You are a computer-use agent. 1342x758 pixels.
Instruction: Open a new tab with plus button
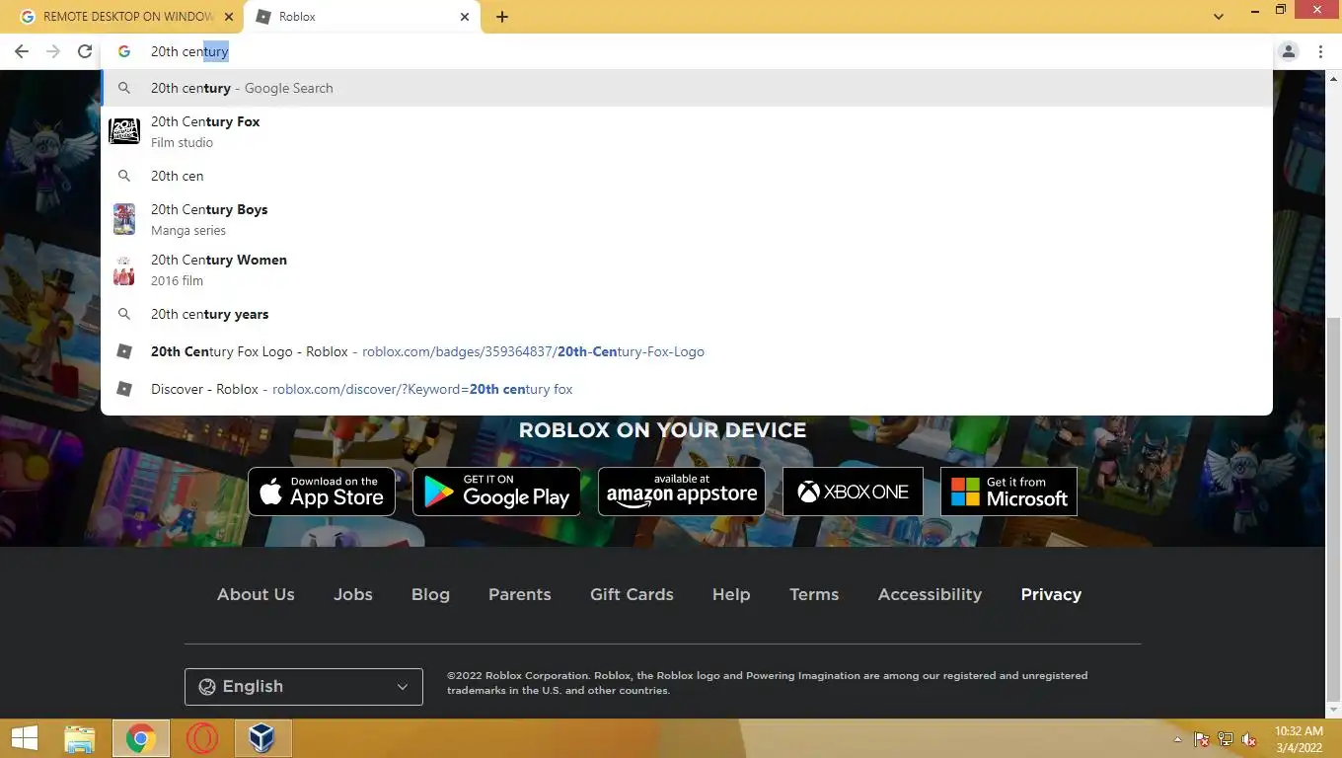(502, 17)
